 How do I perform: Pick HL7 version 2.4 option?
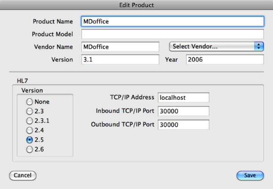pyautogui.click(x=29, y=130)
